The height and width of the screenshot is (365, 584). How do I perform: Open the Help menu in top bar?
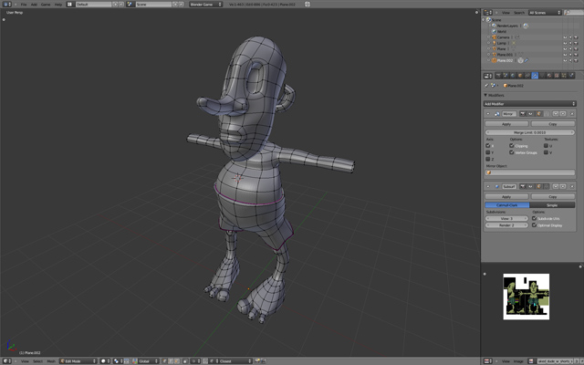58,5
